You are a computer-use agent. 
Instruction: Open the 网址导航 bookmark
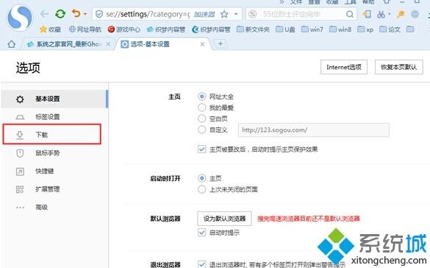(85, 29)
